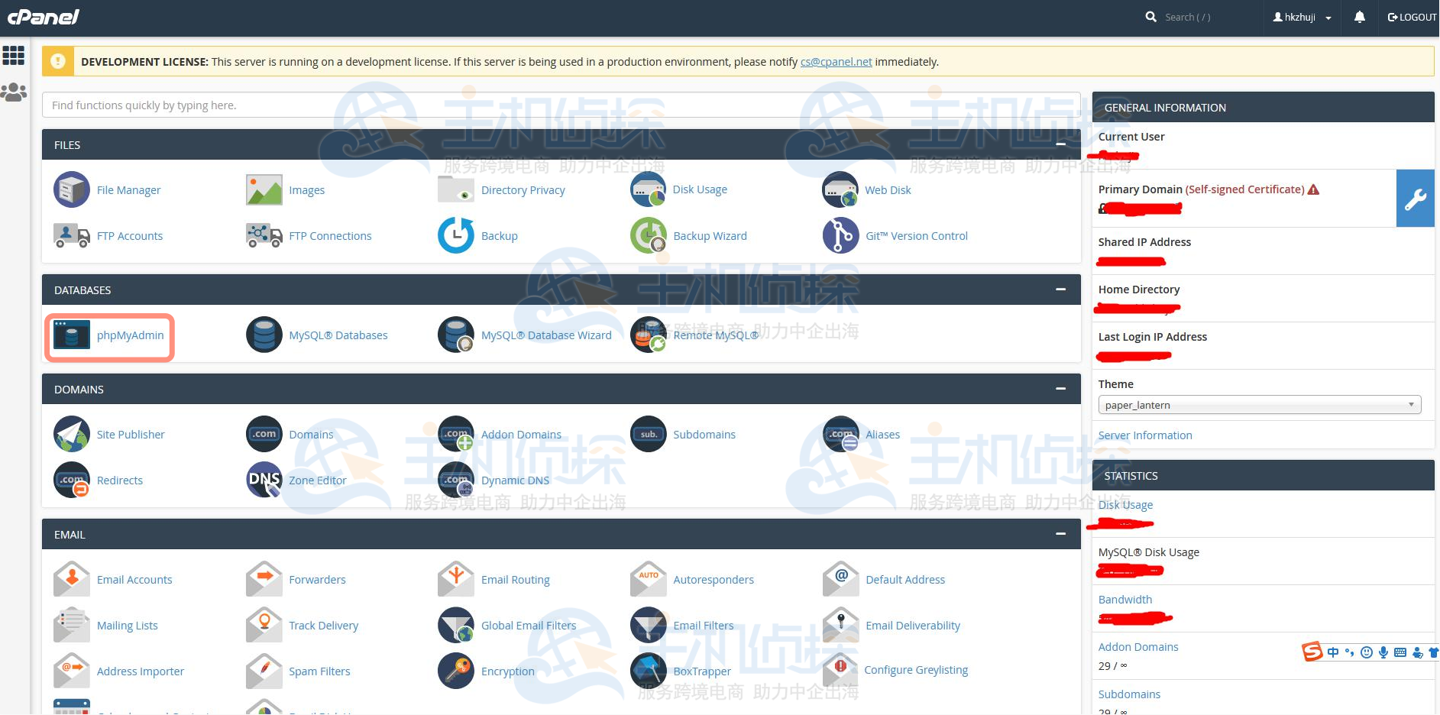Open the Email Filters funnel icon
Viewport: 1440px width, 715px height.
coord(649,625)
